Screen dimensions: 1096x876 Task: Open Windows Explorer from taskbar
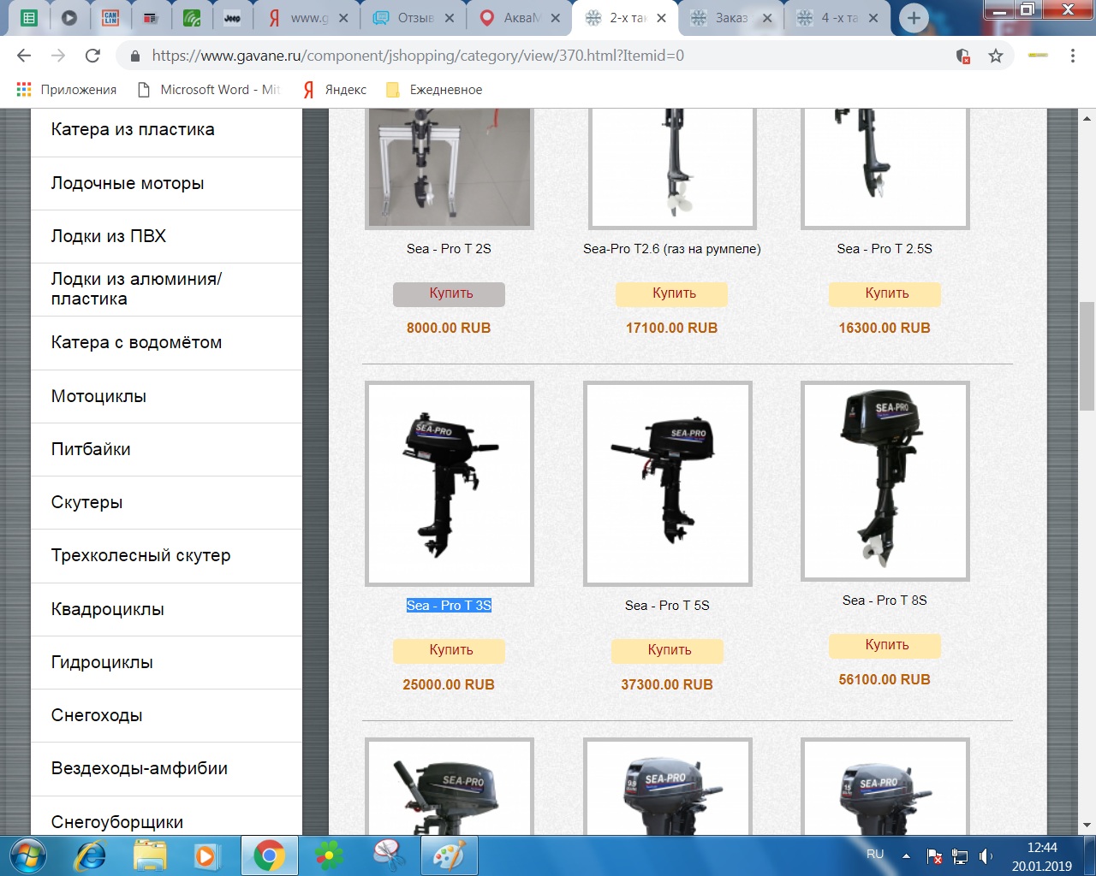tap(151, 855)
